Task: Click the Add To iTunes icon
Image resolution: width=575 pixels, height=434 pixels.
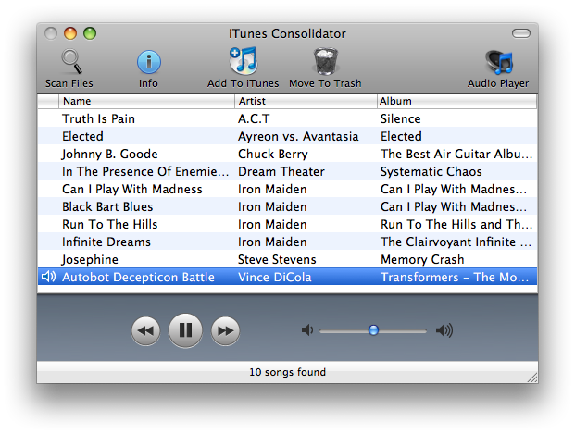Action: (x=244, y=61)
